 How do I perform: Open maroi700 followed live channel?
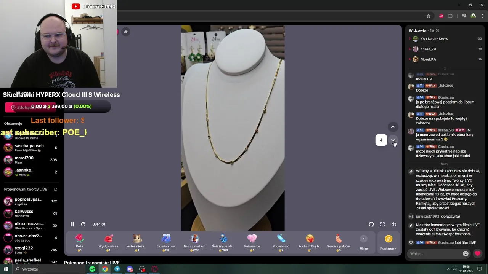tap(30, 160)
